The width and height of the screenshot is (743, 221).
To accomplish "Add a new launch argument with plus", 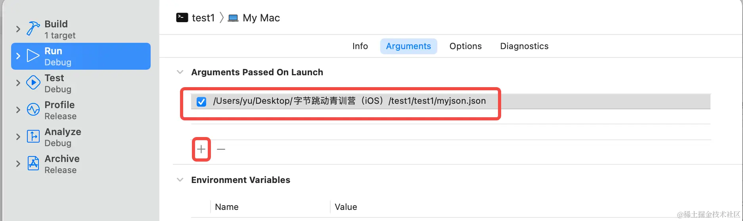I will (201, 149).
